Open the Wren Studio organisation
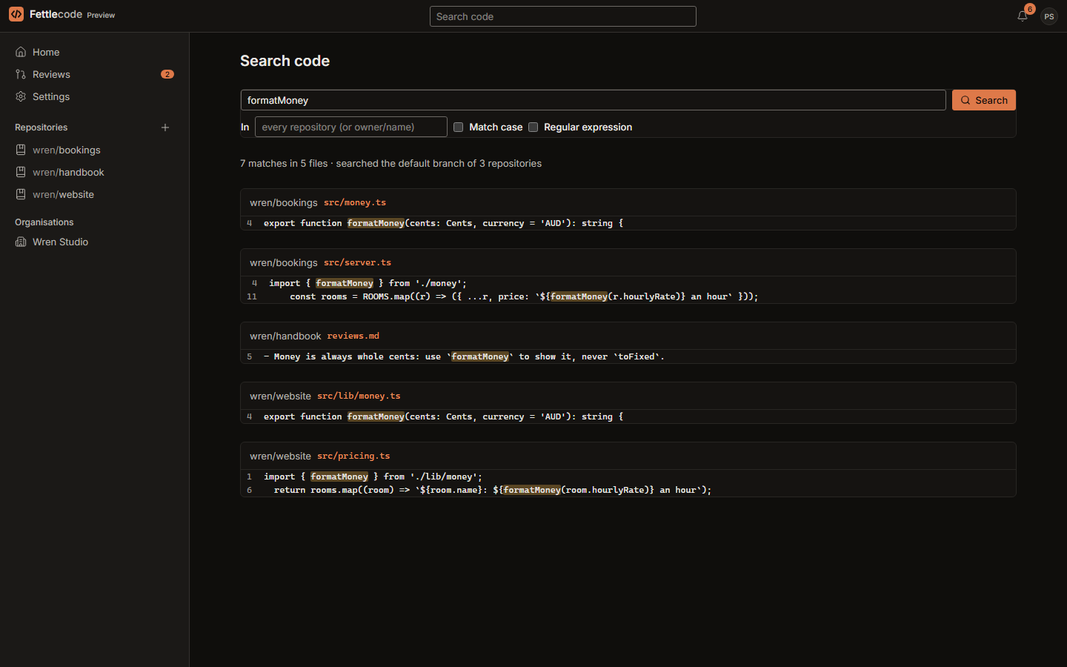The height and width of the screenshot is (667, 1067). [x=95, y=242]
